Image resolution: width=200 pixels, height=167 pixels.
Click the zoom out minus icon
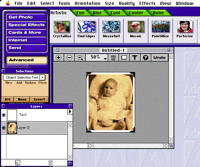tap(69, 58)
